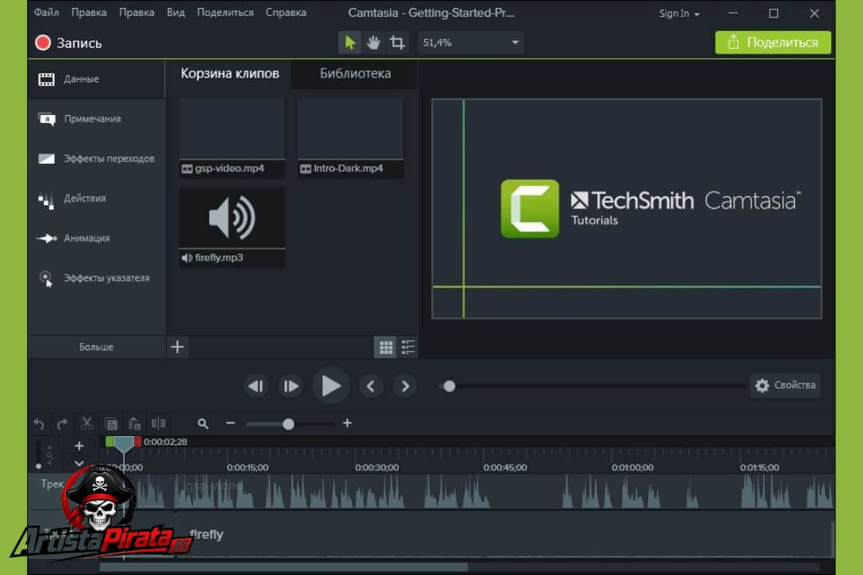The width and height of the screenshot is (863, 575).
Task: Add a new track with plus button
Action: tap(79, 446)
